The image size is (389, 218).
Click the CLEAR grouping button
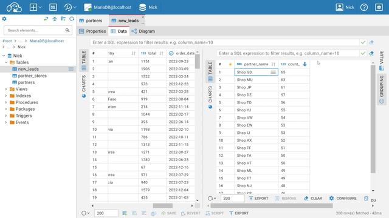(x=313, y=198)
